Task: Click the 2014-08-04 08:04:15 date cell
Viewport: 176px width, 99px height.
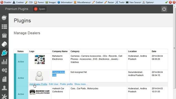Action: point(157,74)
